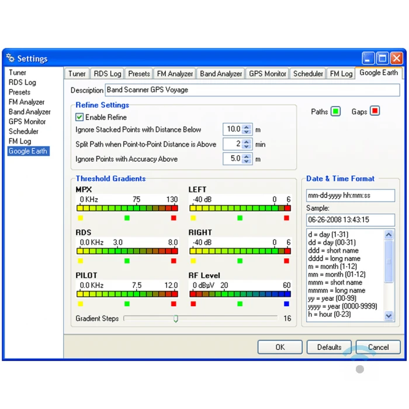Select Scheduler in the left list

[x=23, y=131]
